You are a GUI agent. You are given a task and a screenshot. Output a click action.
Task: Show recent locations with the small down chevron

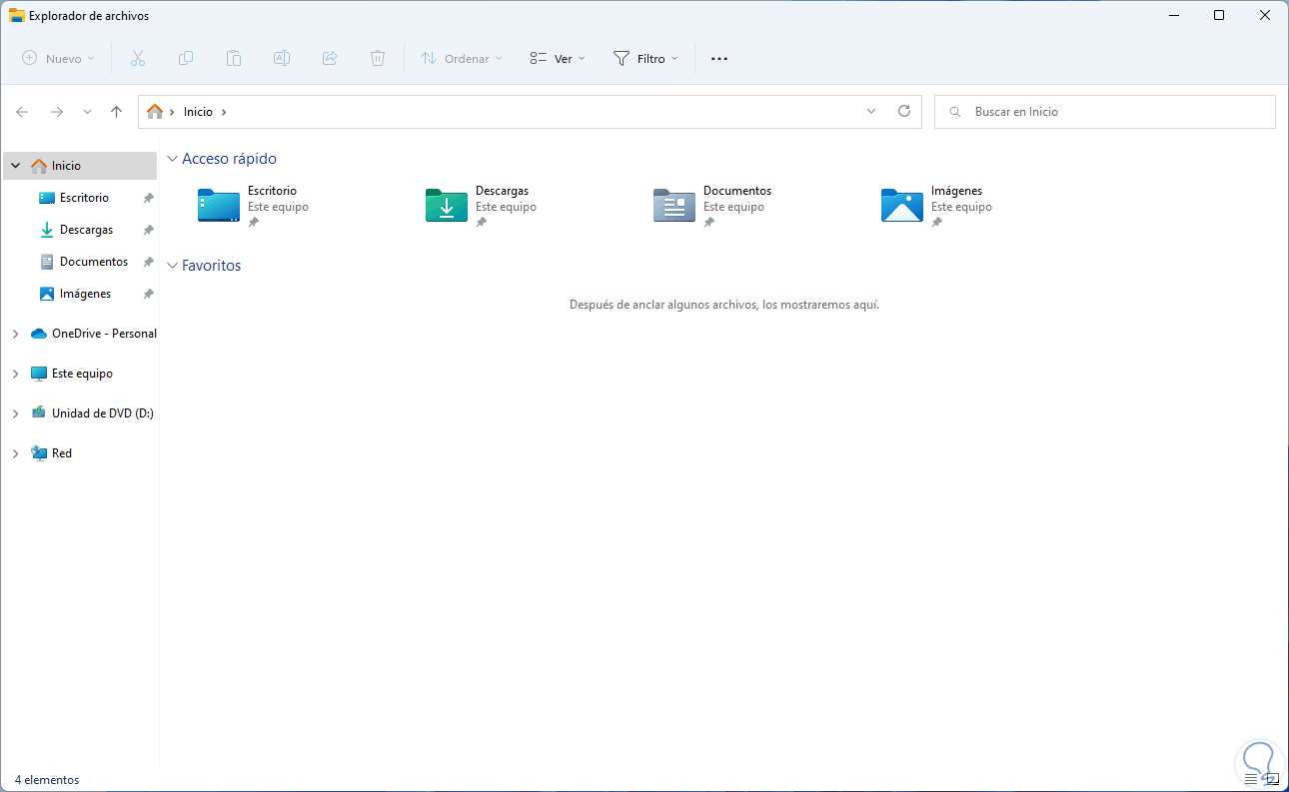pyautogui.click(x=87, y=112)
